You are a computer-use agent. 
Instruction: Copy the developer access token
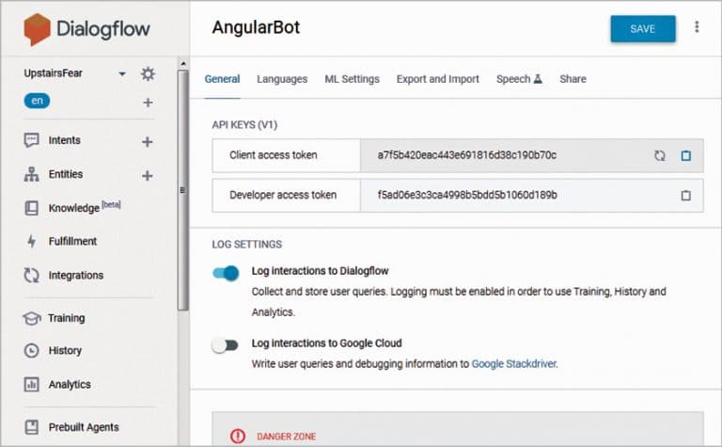click(x=685, y=196)
